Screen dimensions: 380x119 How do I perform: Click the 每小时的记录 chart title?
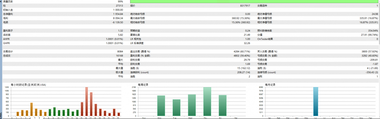(28, 85)
